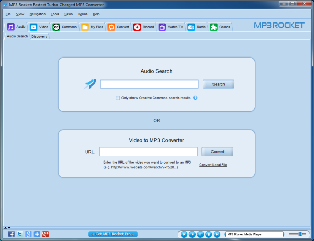The image size is (314, 241).
Task: Select the Audio Search sub-tab
Action: 17,36
